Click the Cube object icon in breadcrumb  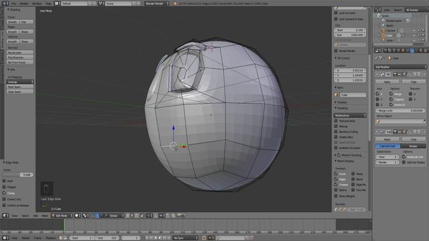[x=390, y=58]
